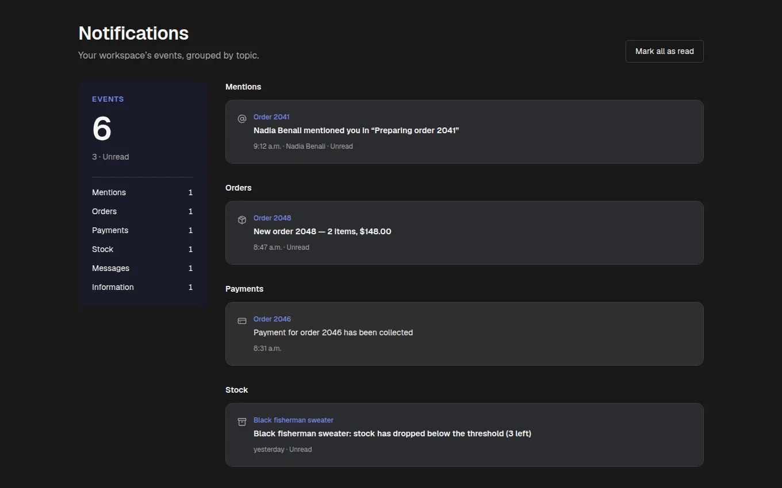
Task: Click the 'Payments' section heading above Order 2046
Action: tap(244, 289)
